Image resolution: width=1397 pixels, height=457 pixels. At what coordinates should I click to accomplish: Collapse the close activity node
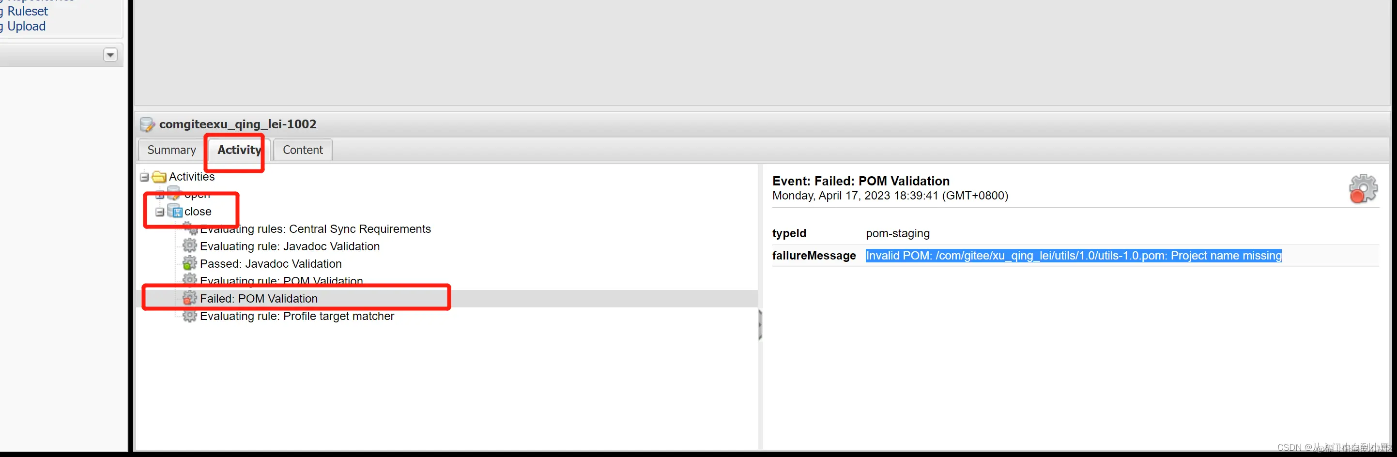[x=160, y=212]
